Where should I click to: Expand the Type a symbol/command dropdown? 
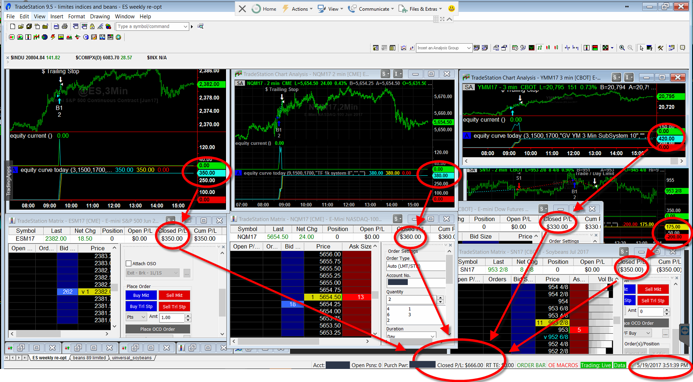[x=185, y=27]
